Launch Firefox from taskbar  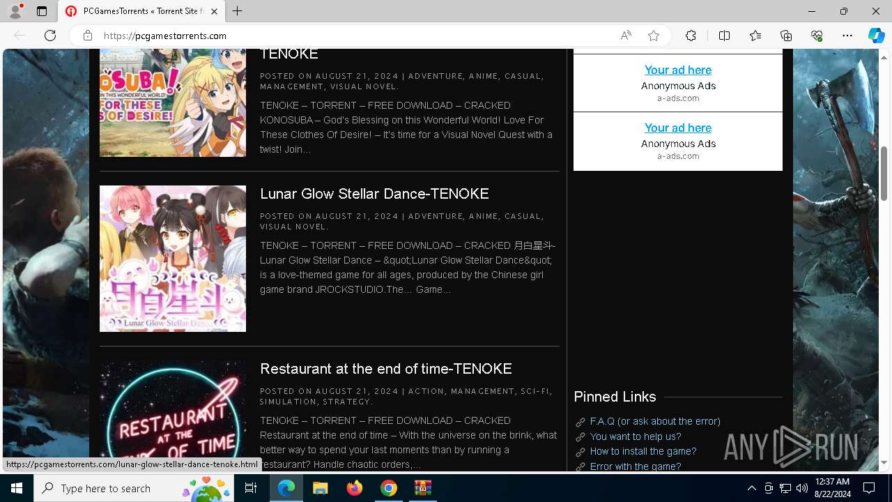coord(355,488)
